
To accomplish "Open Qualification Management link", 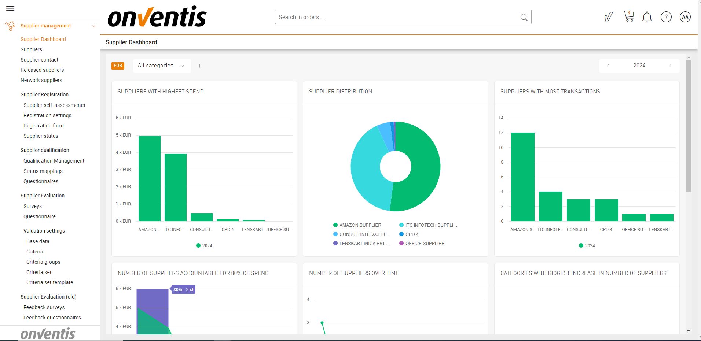I will [54, 161].
